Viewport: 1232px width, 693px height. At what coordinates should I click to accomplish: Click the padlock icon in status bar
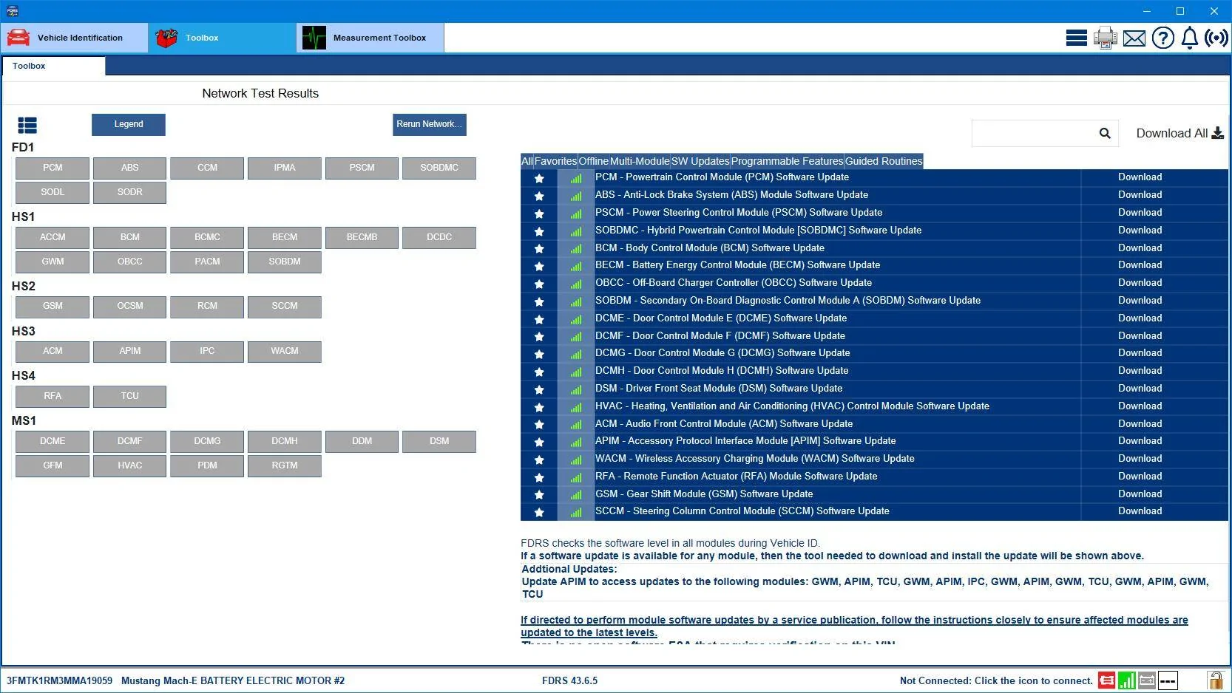(1215, 680)
